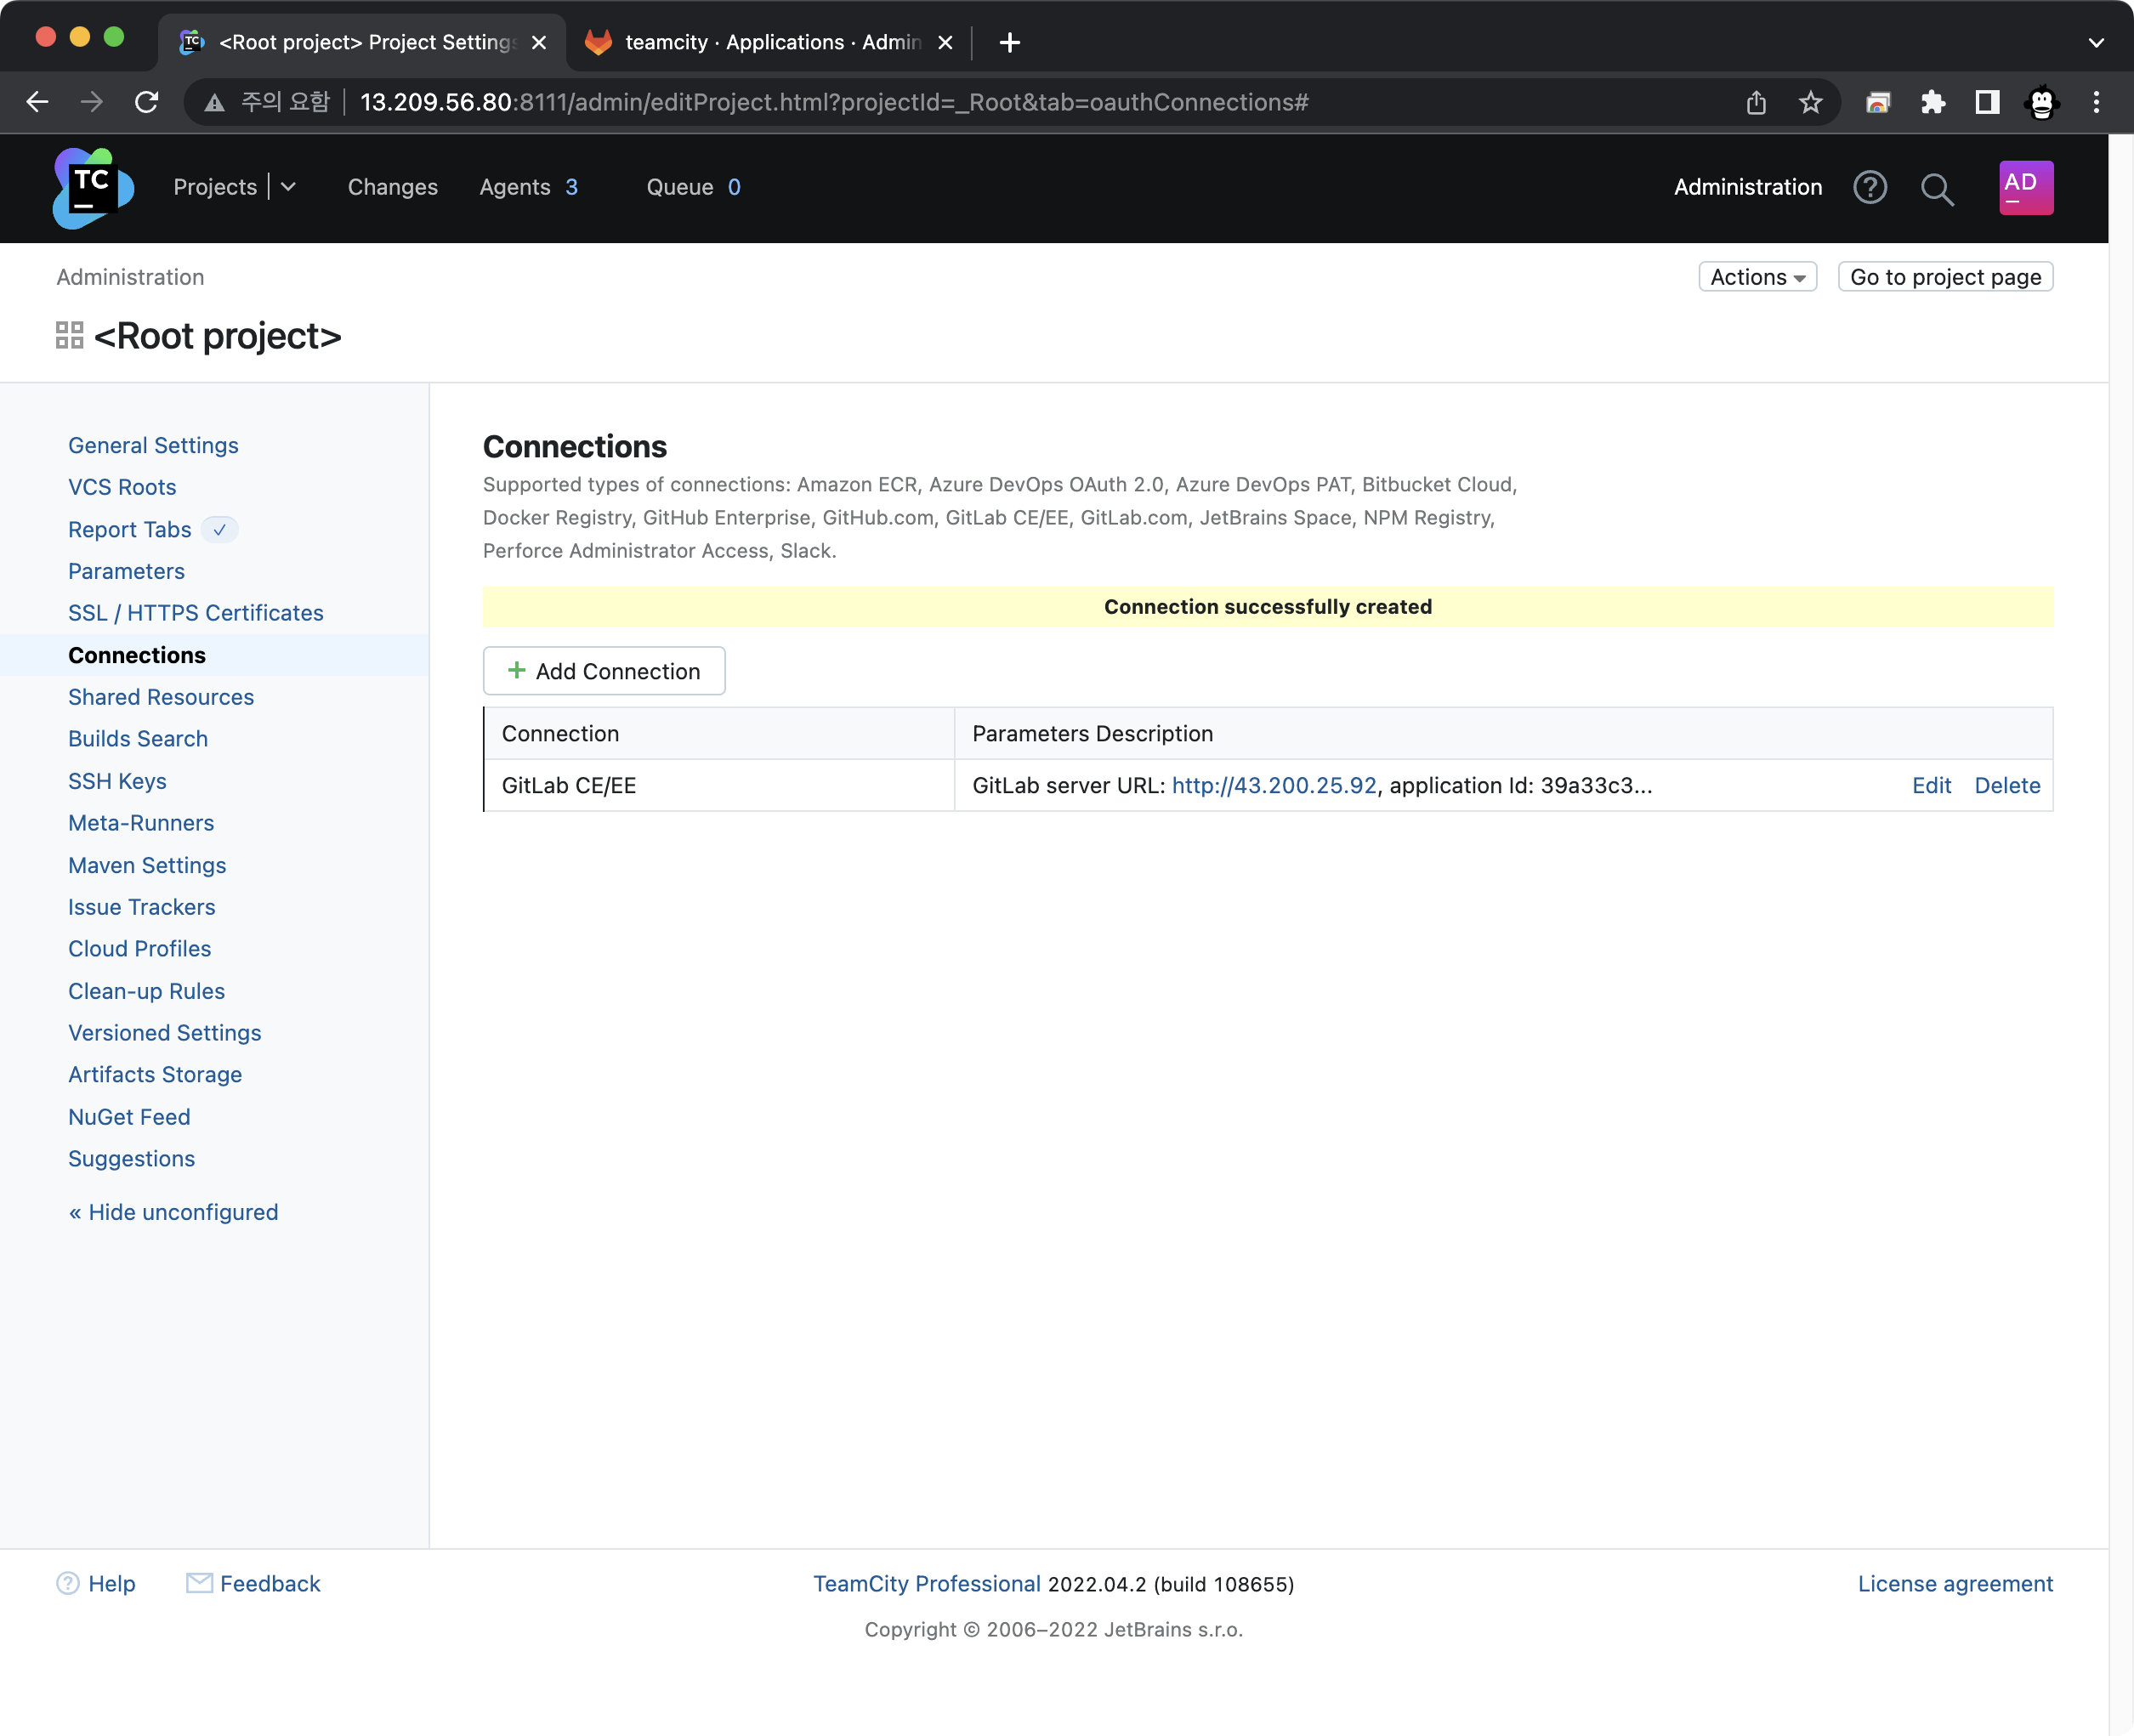Open Report Tabs in sidebar
The height and width of the screenshot is (1736, 2134).
[x=129, y=529]
